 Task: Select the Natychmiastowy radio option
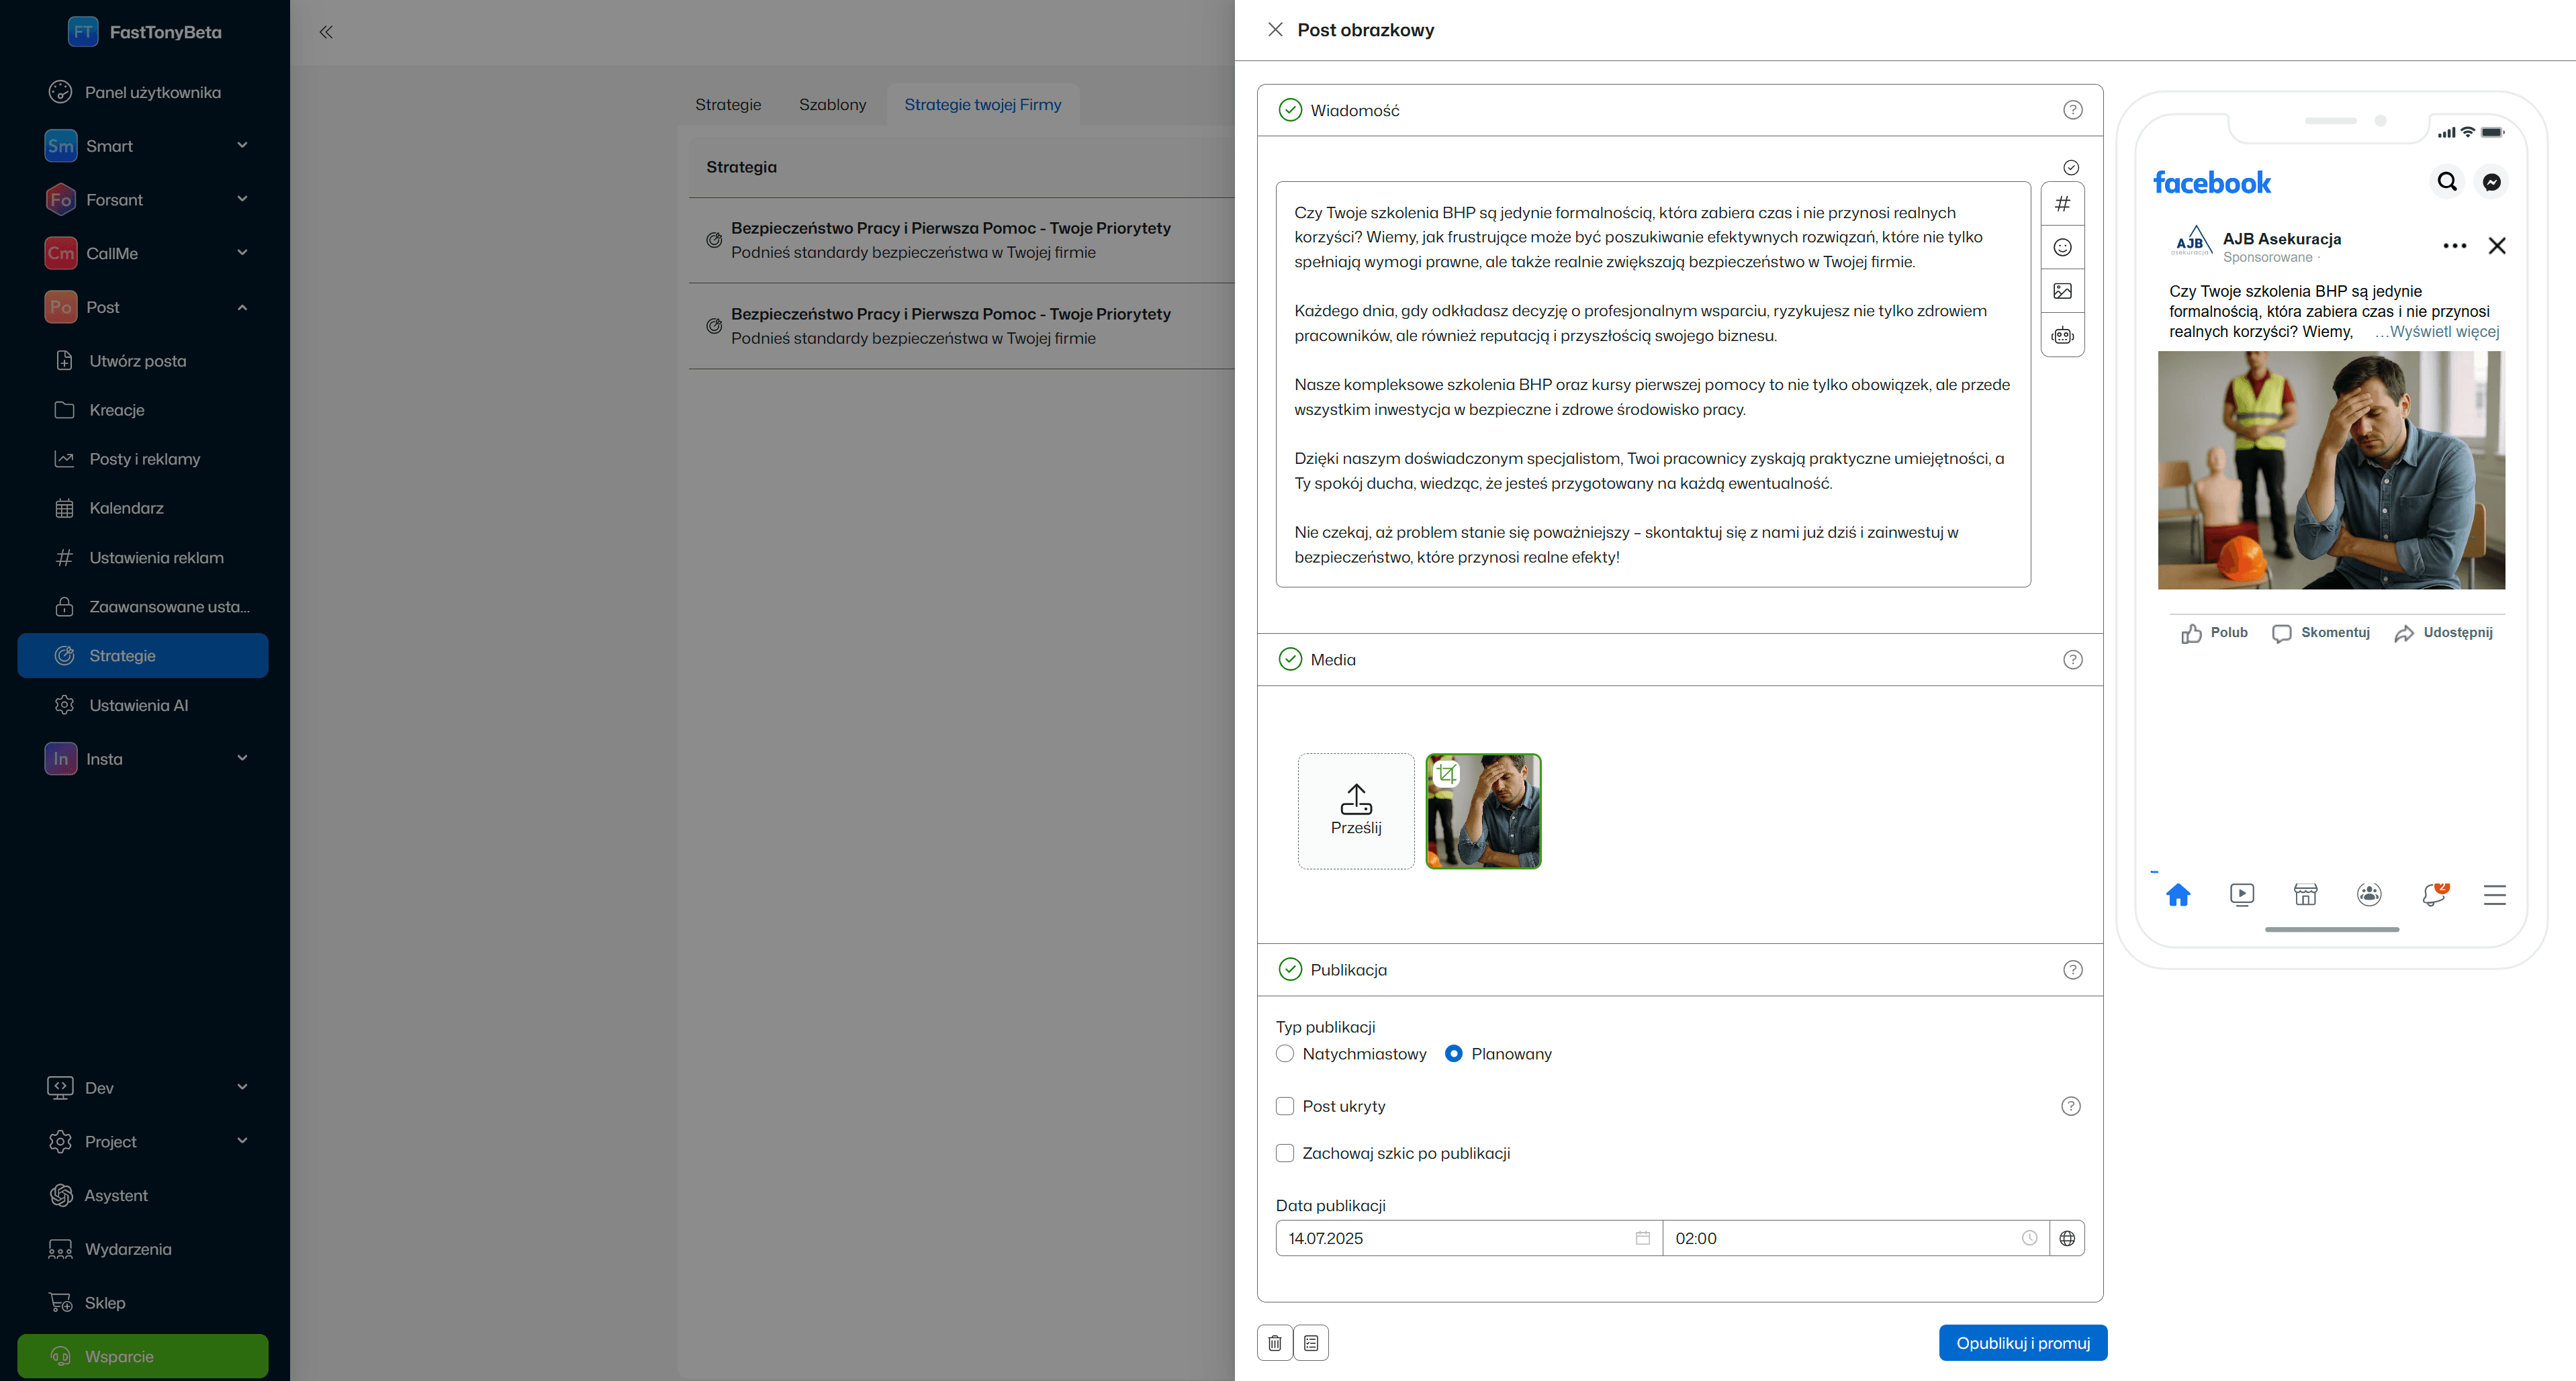(x=1285, y=1054)
